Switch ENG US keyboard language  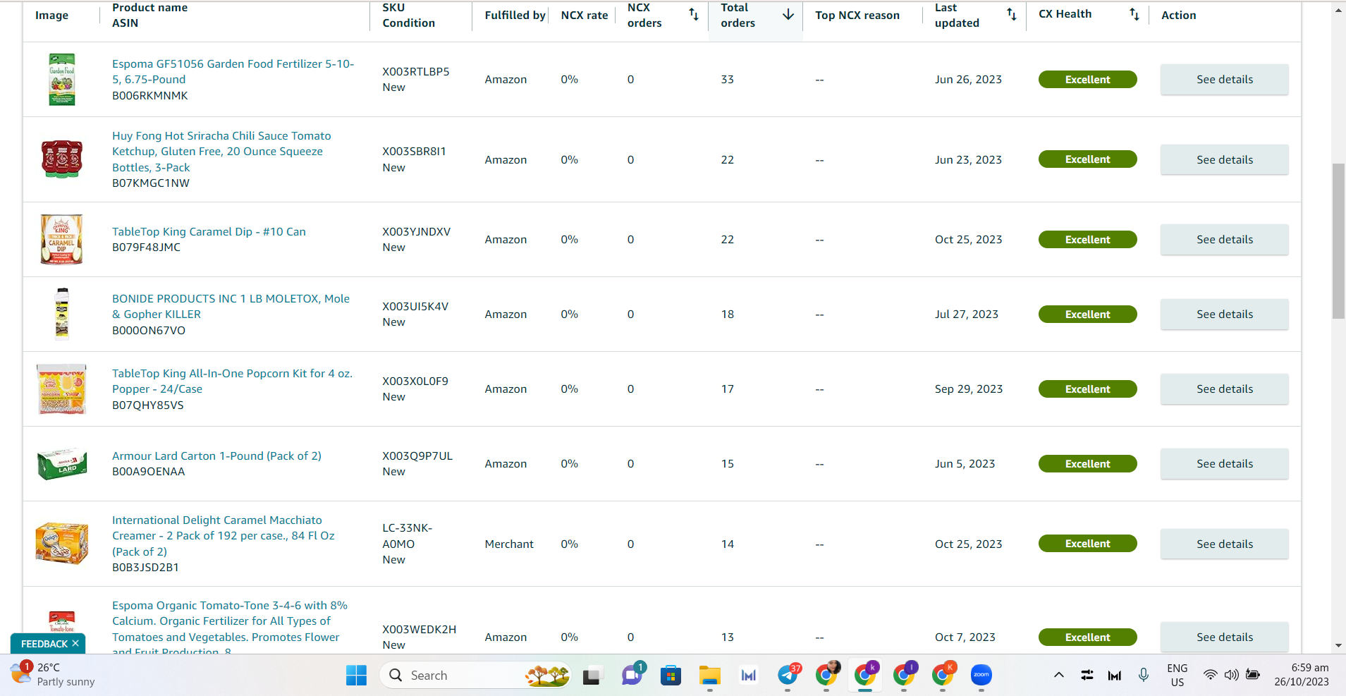click(1177, 675)
